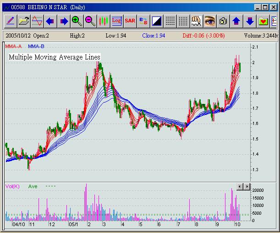This screenshot has height=233, width=280.
Task: Click the MMA-B indicator label
Action: click(36, 47)
